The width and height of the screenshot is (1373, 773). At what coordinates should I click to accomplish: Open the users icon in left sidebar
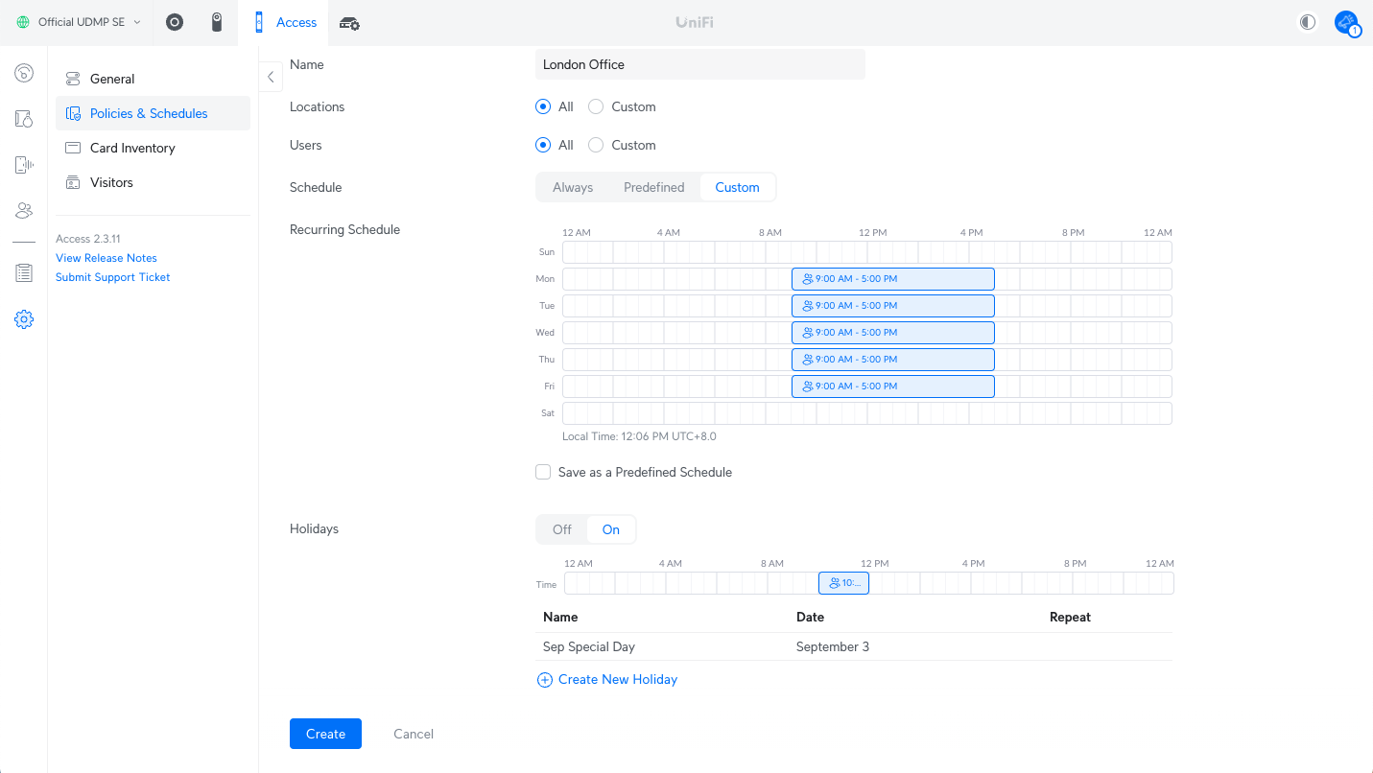24,211
